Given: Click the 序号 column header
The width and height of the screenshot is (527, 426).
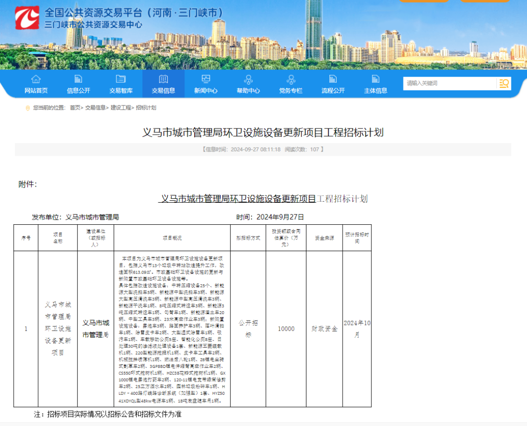Looking at the screenshot, I should 26,238.
